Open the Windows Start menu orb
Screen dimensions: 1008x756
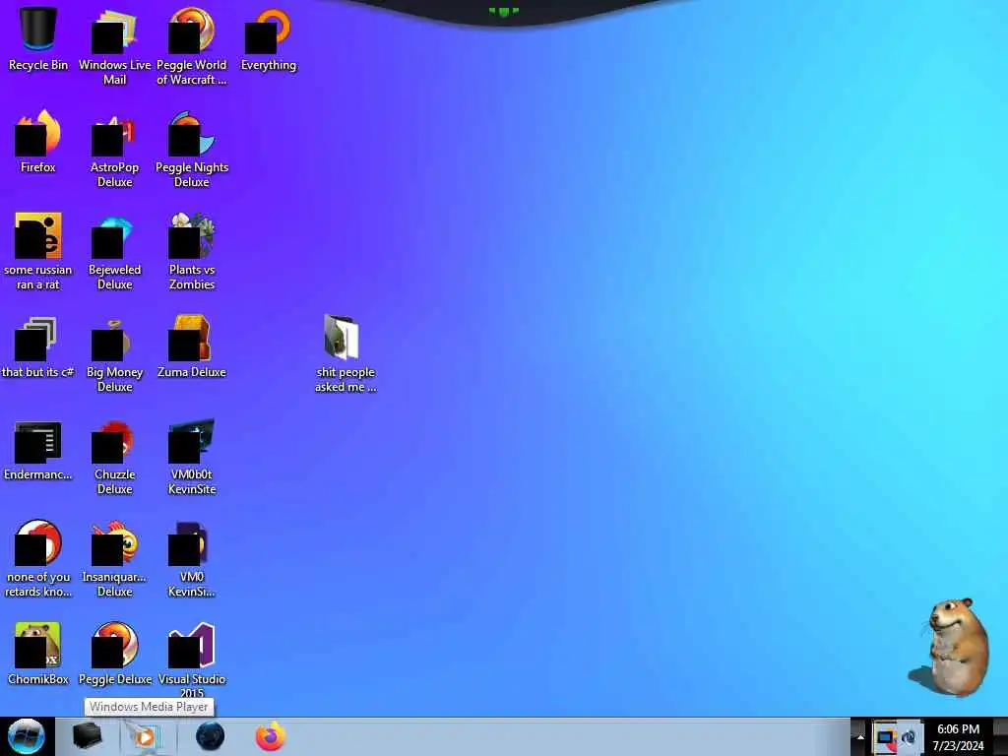click(x=26, y=736)
